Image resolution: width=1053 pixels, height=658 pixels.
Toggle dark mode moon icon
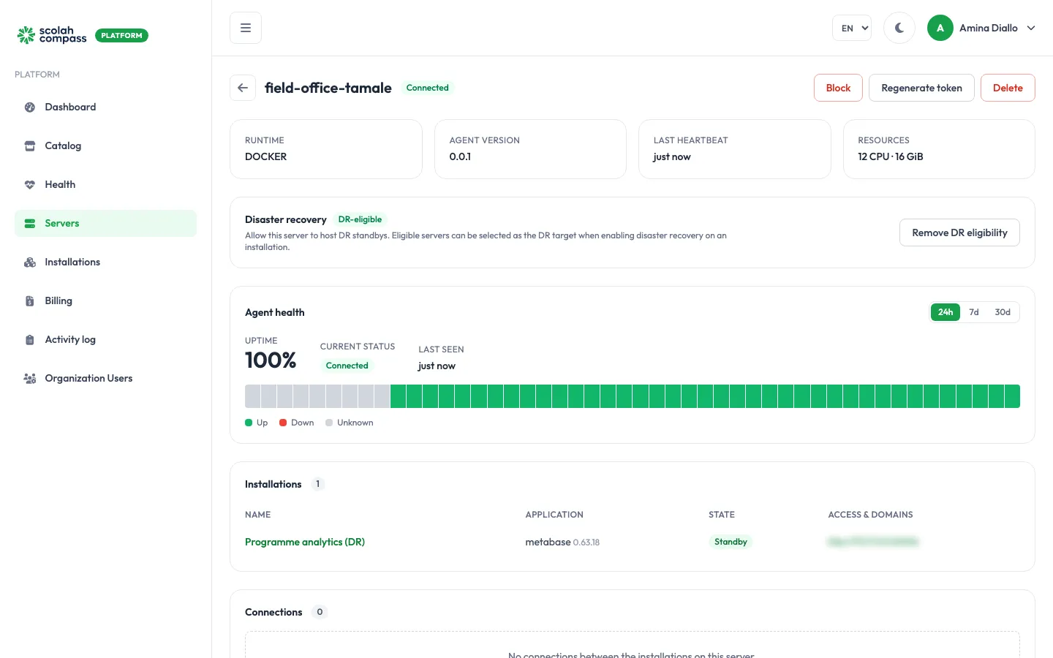tap(899, 28)
